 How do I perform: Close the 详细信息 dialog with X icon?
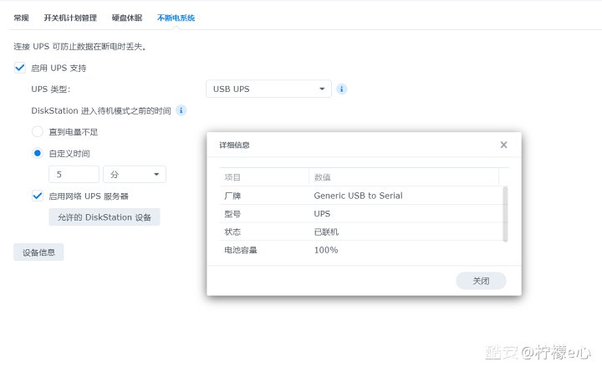click(x=503, y=145)
